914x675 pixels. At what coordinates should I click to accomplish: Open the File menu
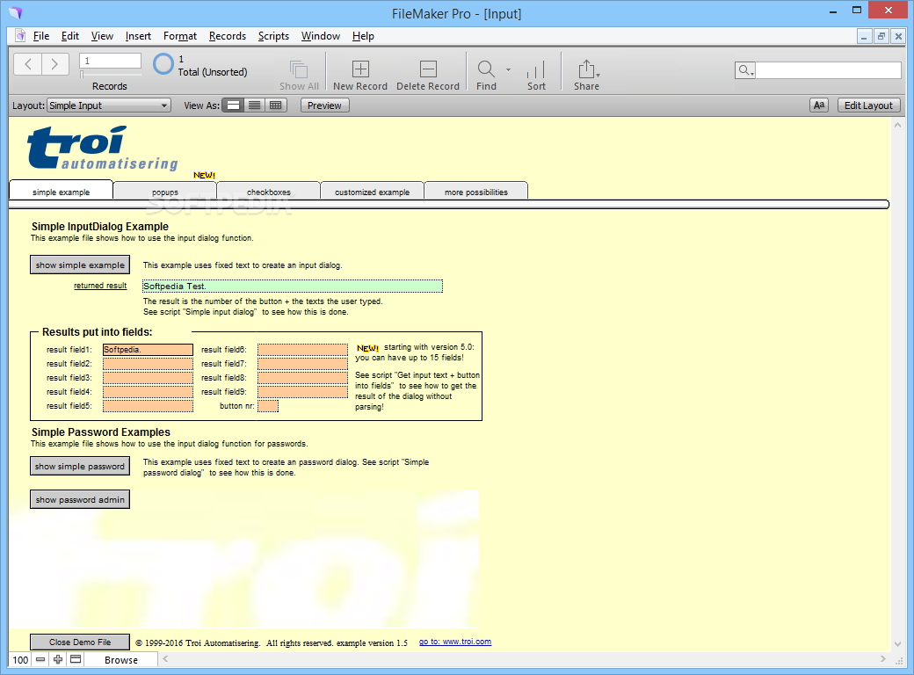(40, 36)
